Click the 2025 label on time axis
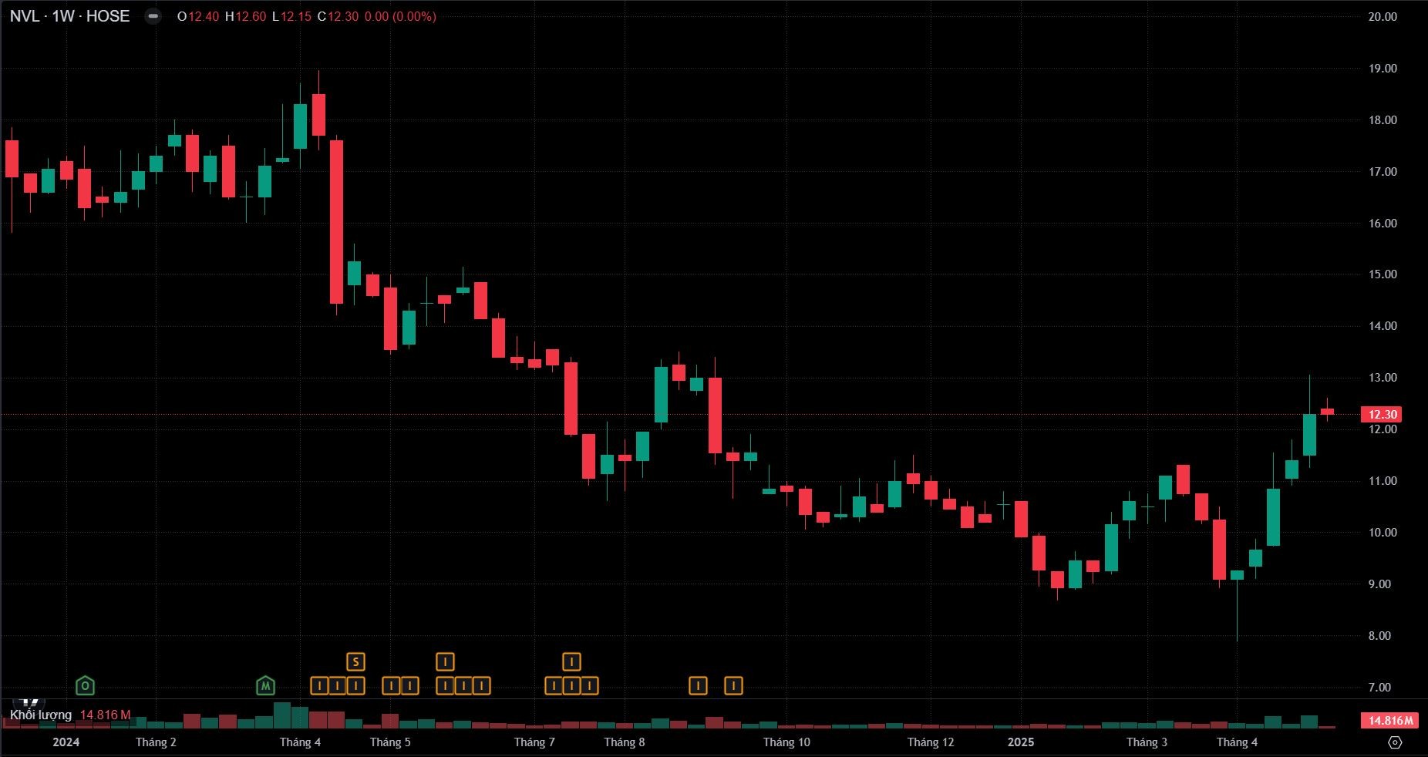The height and width of the screenshot is (757, 1428). click(x=1021, y=742)
